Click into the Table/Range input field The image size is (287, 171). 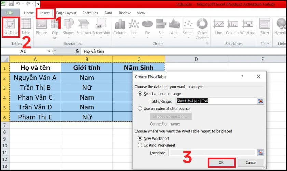[216, 101]
